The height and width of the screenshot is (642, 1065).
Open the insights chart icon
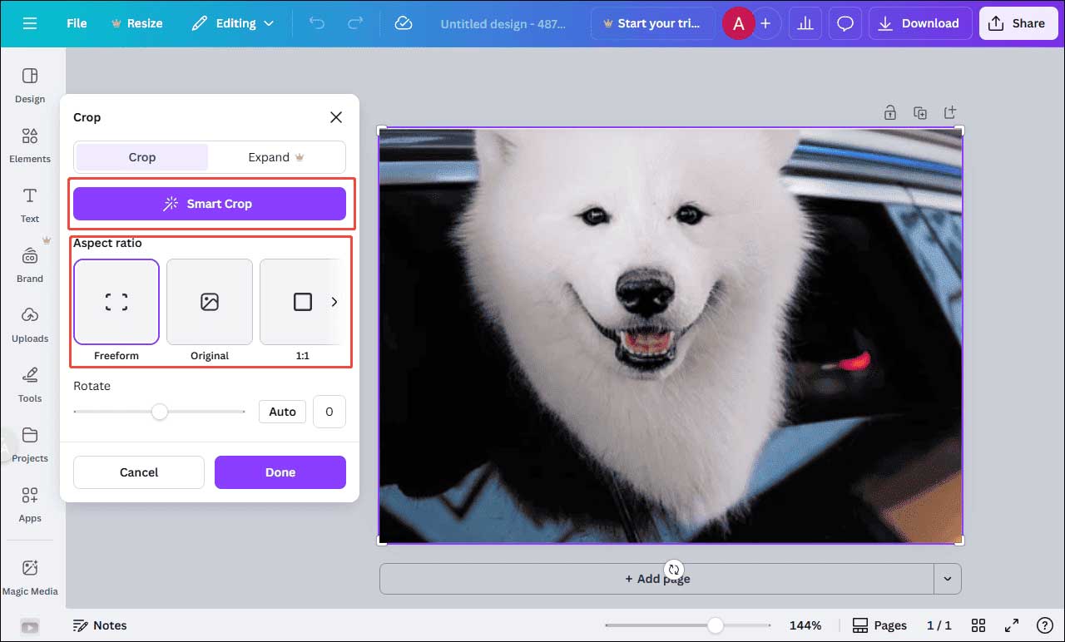(805, 23)
